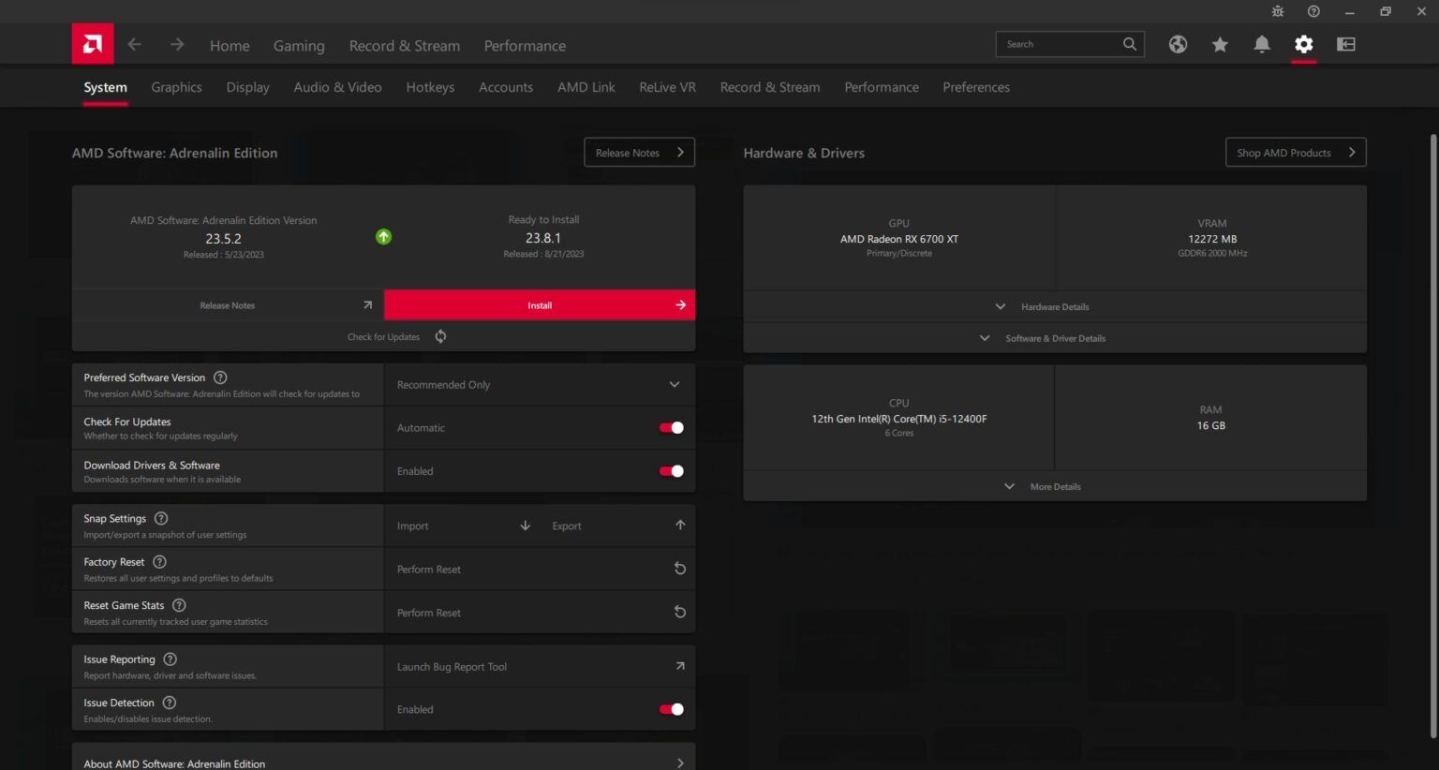This screenshot has height=770, width=1439.
Task: Click the back navigation arrow
Action: click(134, 43)
